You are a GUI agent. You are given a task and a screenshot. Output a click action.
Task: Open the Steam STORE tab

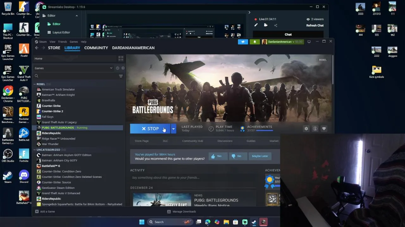[54, 48]
